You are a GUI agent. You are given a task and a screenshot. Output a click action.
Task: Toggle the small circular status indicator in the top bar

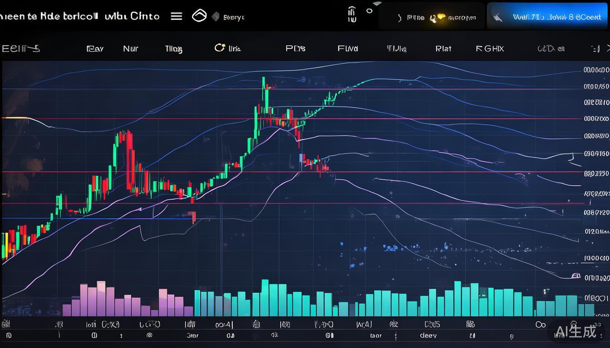pos(369,11)
